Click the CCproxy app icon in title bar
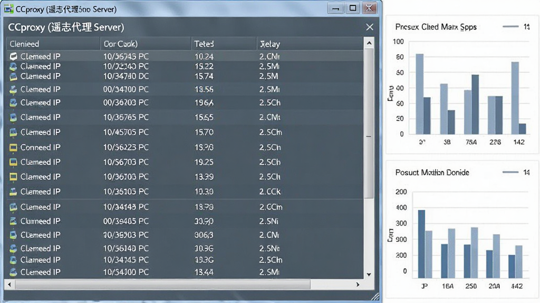The height and width of the screenshot is (303, 540). (8, 9)
